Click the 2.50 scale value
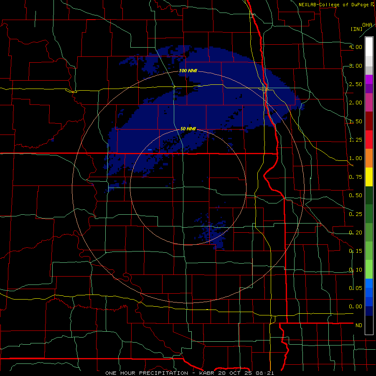This screenshot has width=376, height=376. 356,84
